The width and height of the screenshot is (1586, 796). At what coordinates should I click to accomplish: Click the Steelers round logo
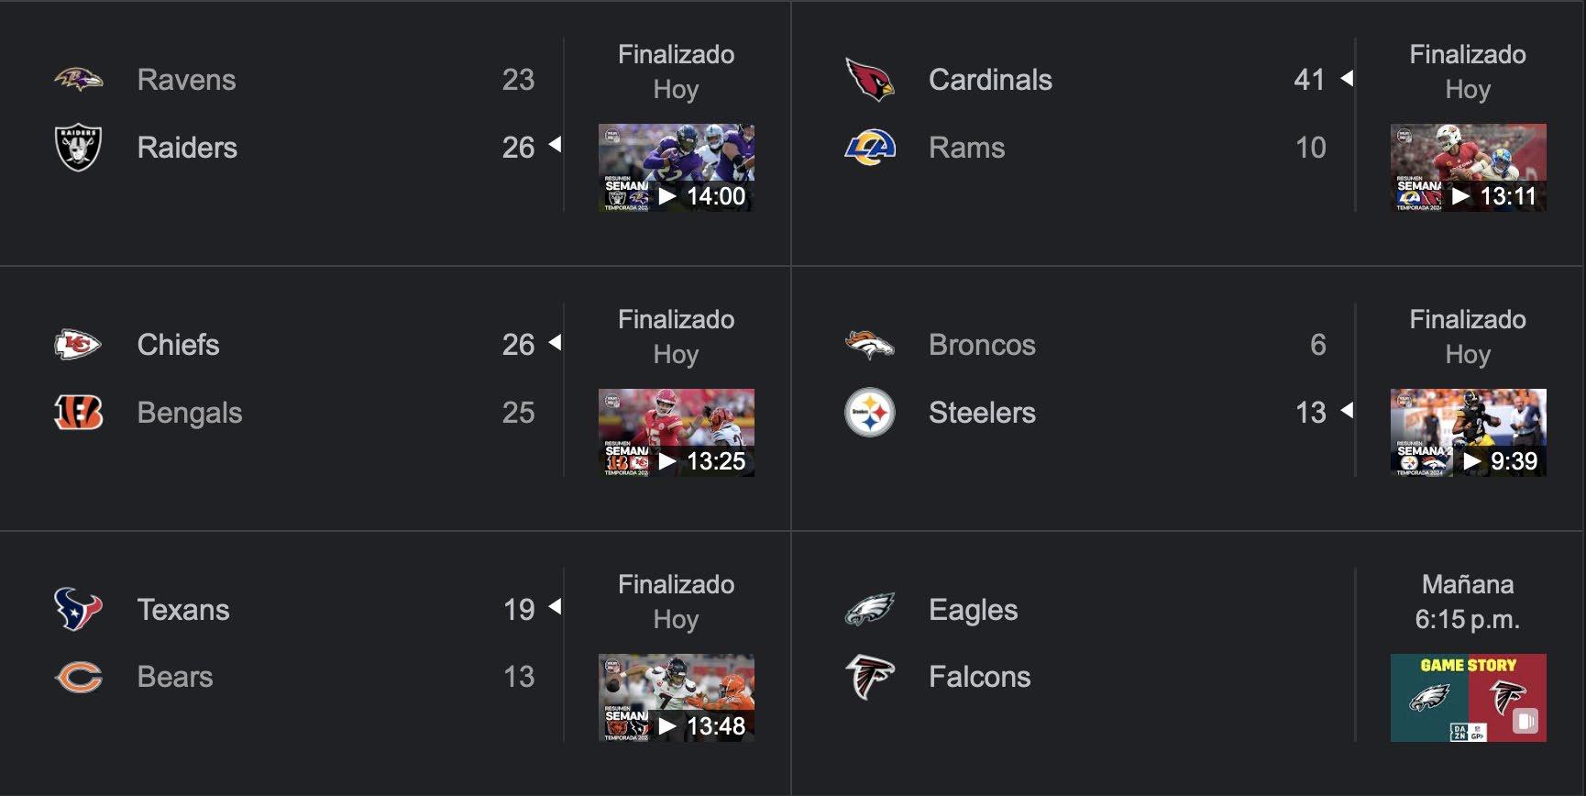(x=869, y=413)
